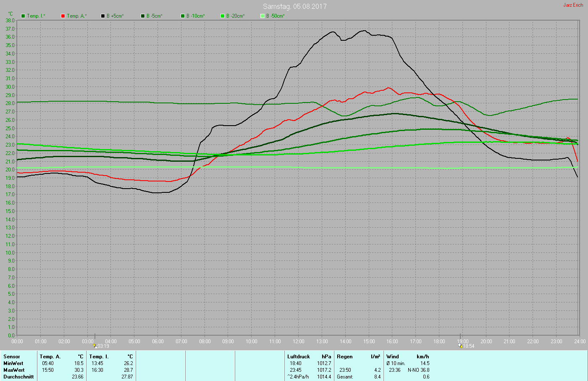Click the '12:00' x-axis time label
This screenshot has width=588, height=381.
pos(299,342)
